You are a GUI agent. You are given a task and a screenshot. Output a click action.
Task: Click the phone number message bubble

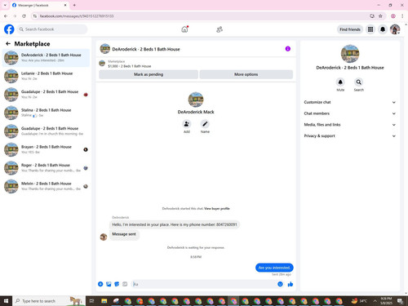pyautogui.click(x=175, y=224)
